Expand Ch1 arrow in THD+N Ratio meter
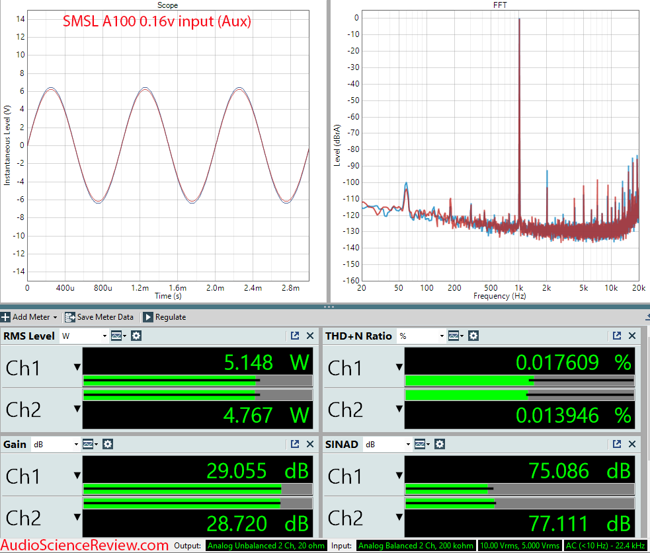Viewport: 650px width, 553px height. coord(399,367)
